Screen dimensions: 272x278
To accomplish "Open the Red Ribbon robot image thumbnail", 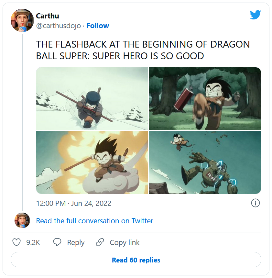I will coord(205,162).
